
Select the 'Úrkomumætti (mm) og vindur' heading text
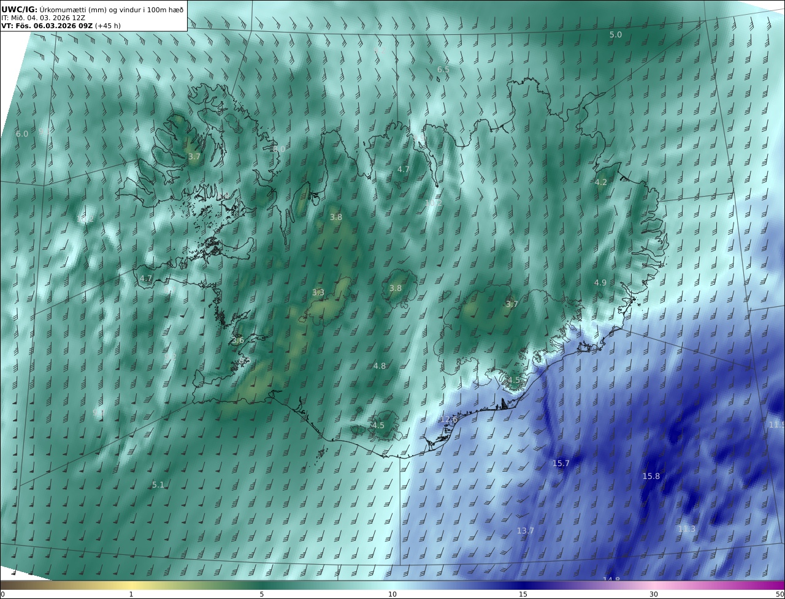pyautogui.click(x=90, y=9)
